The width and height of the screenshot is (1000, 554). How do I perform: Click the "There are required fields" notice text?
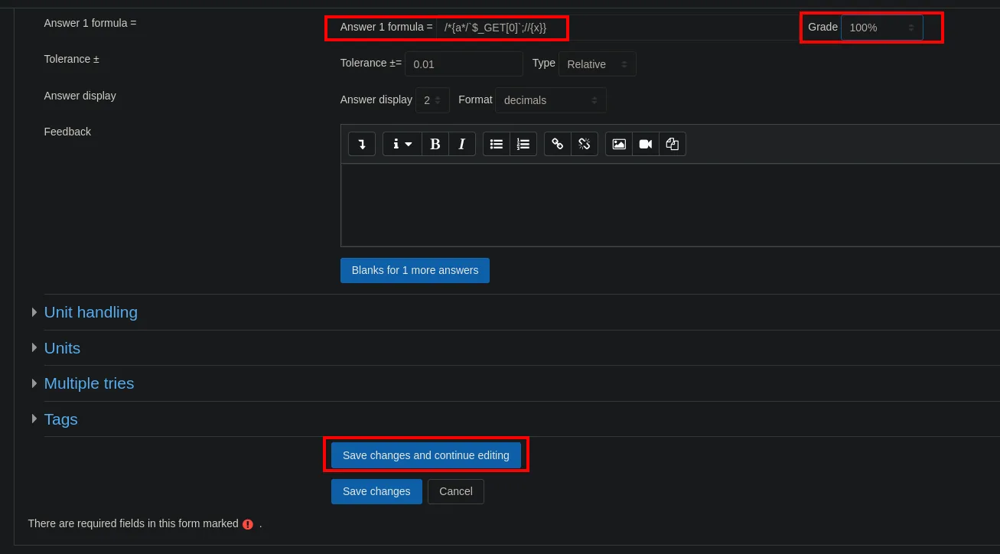[133, 523]
